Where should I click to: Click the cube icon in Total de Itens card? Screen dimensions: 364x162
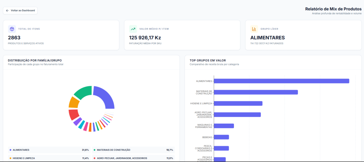[12, 29]
